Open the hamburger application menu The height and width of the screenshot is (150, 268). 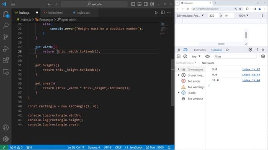click(13, 4)
